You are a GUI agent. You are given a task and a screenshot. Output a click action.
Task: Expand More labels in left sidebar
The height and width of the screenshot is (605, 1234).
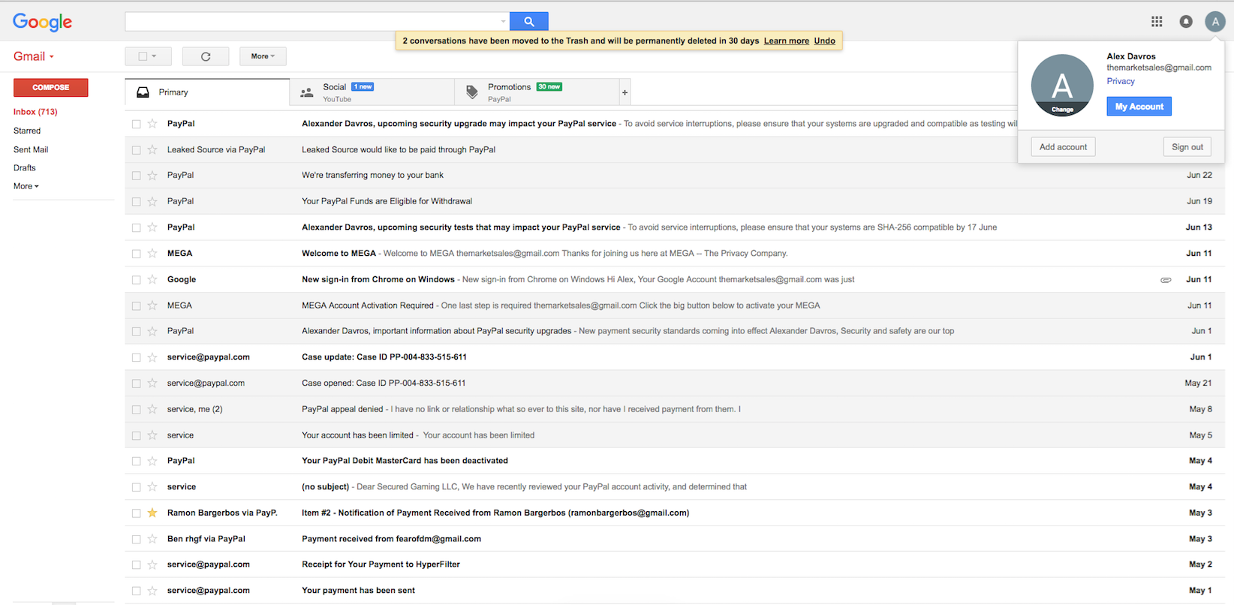26,186
